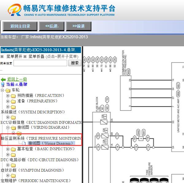Click the green back arrow icon
This screenshot has width=184, height=183.
tap(3, 80)
